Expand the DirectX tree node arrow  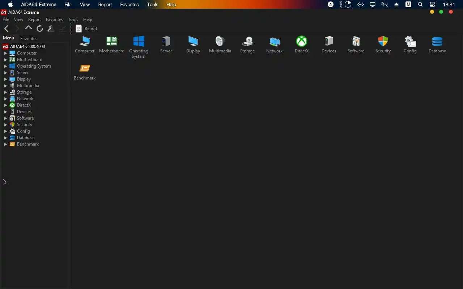(5, 105)
